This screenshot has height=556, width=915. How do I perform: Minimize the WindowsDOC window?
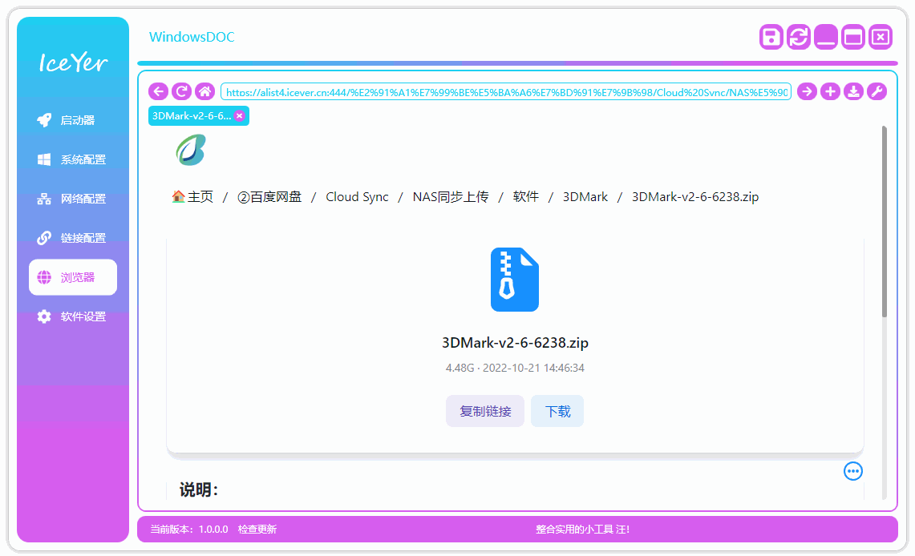click(826, 38)
